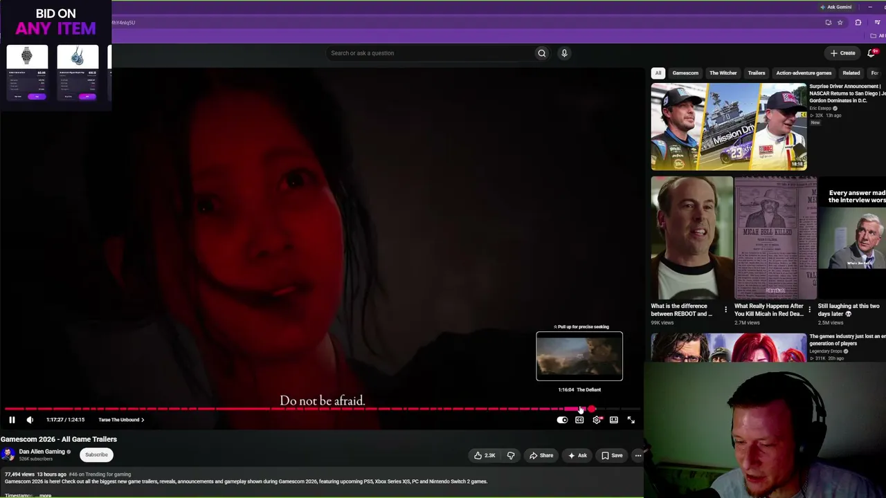Open the 'Gamescom 2026 - All Game Trailers' title text
Image resolution: width=886 pixels, height=498 pixels.
(x=59, y=439)
